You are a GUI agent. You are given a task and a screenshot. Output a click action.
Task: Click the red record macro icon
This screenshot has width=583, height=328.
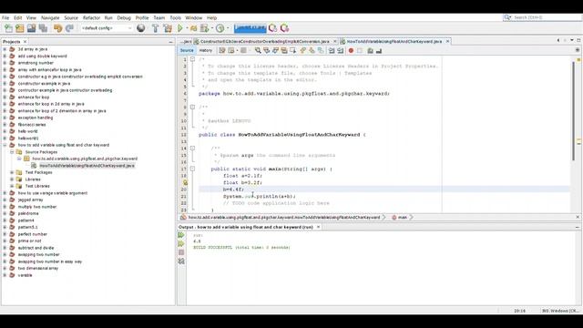(351, 51)
